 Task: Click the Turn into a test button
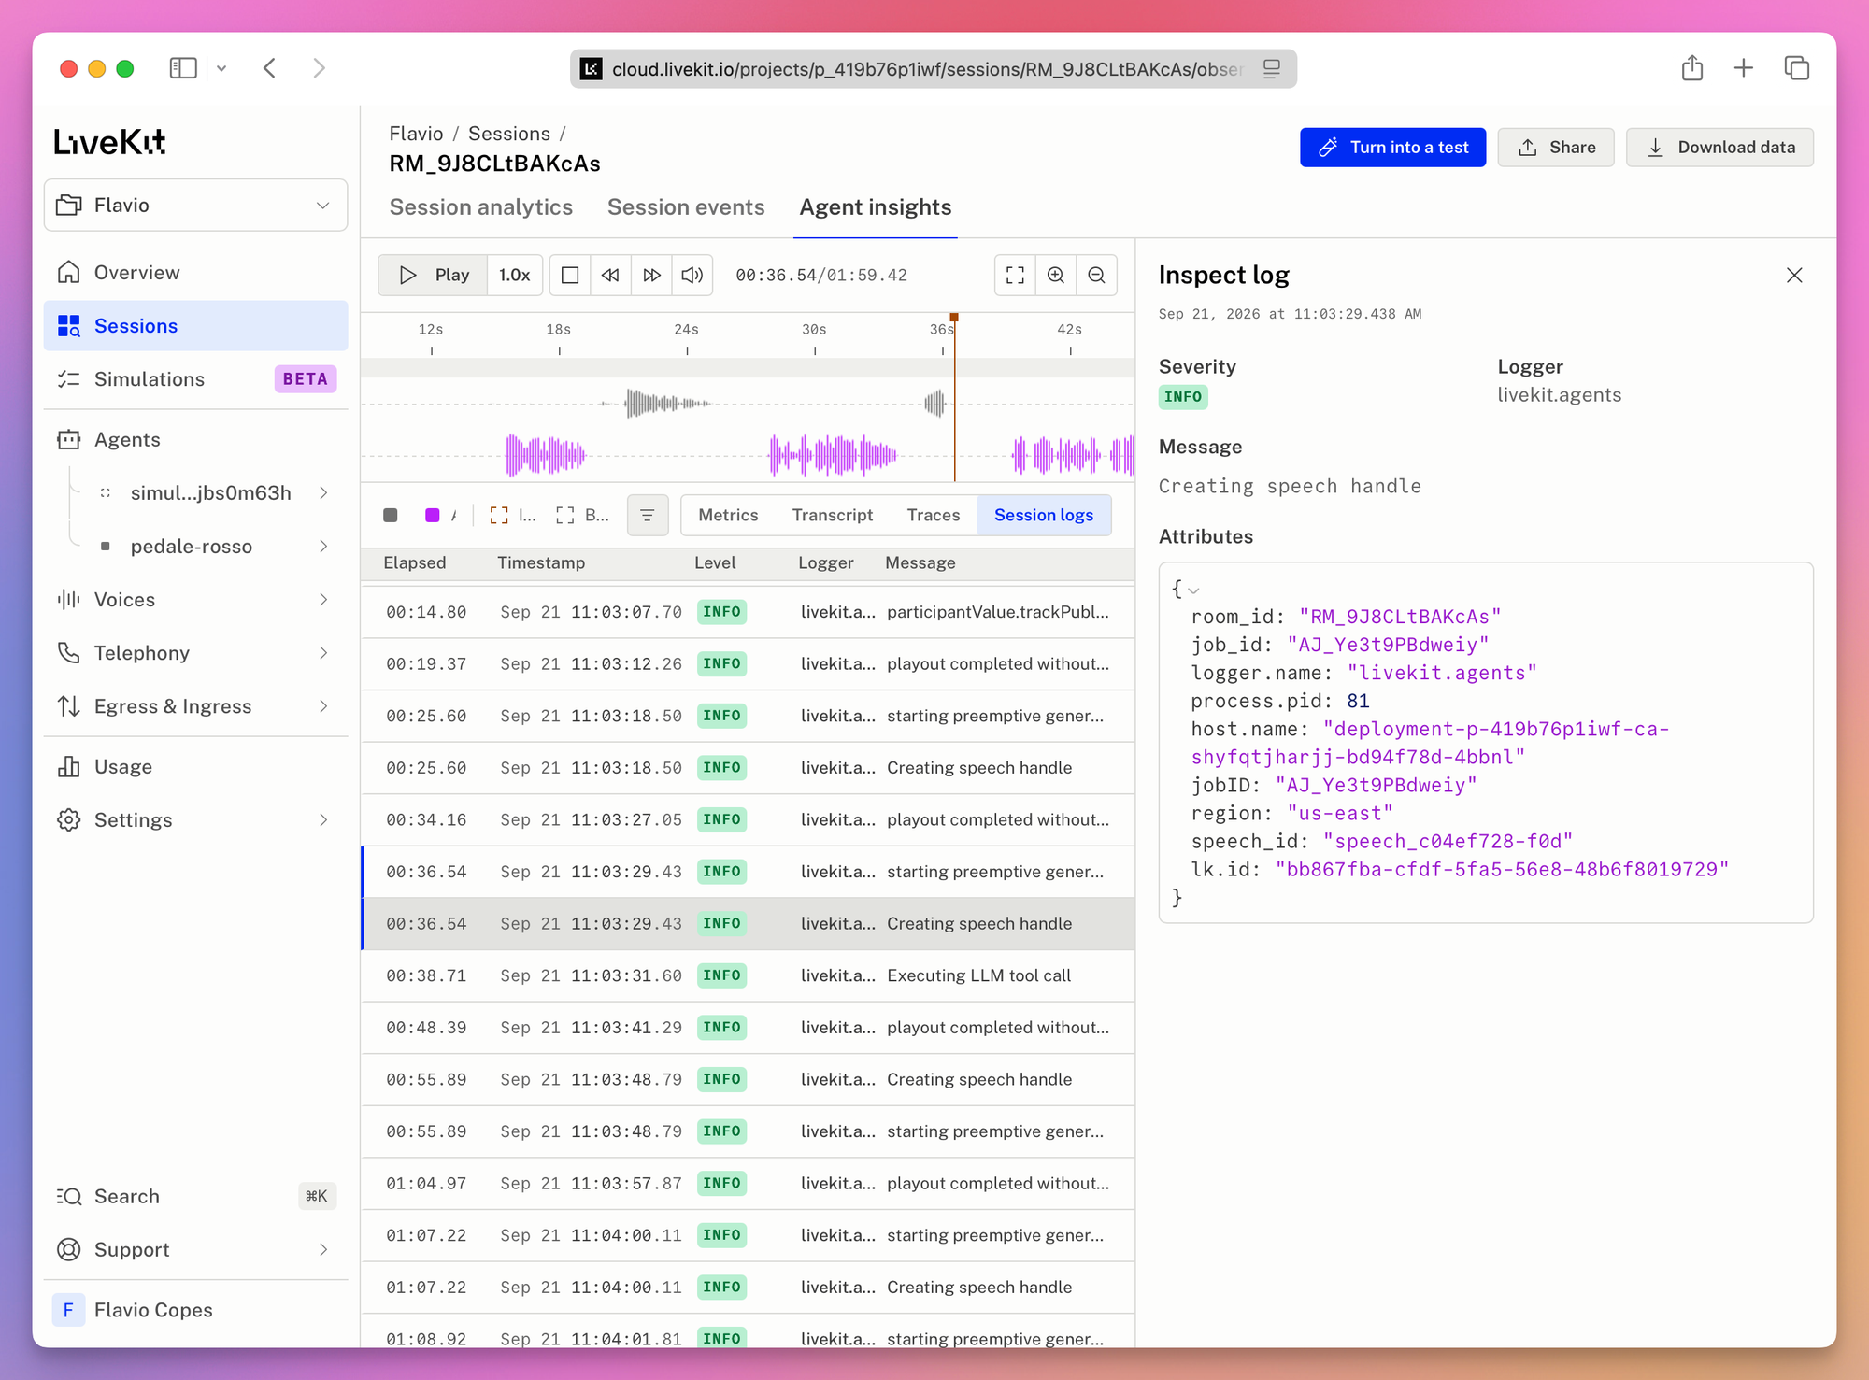(x=1392, y=147)
